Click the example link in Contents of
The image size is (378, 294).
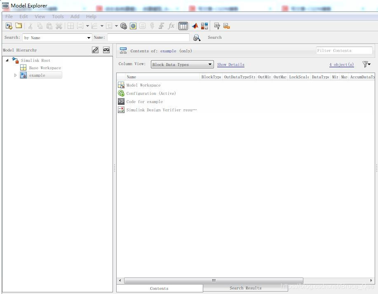coord(168,51)
